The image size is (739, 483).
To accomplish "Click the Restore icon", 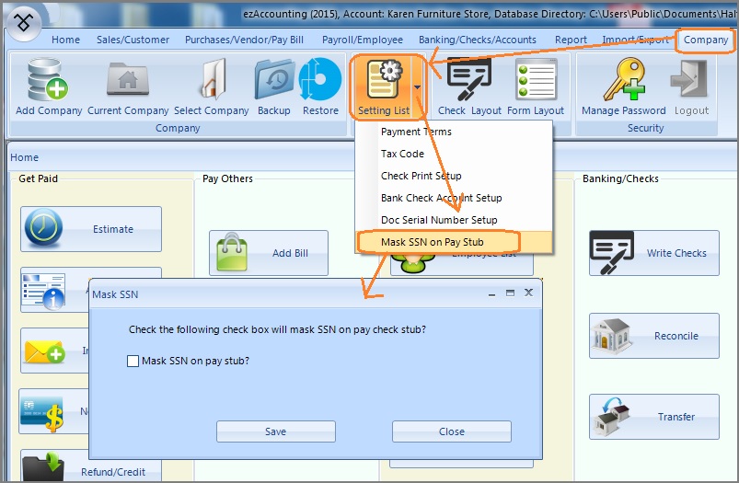I will pyautogui.click(x=320, y=80).
